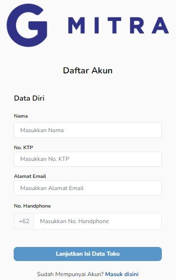Image resolution: width=176 pixels, height=280 pixels.
Task: Click into the Alamat Email field
Action: 88,188
